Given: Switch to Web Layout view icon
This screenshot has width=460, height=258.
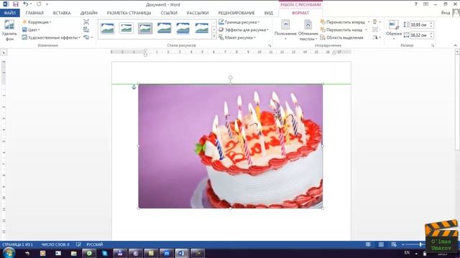Looking at the screenshot, I should [x=394, y=244].
